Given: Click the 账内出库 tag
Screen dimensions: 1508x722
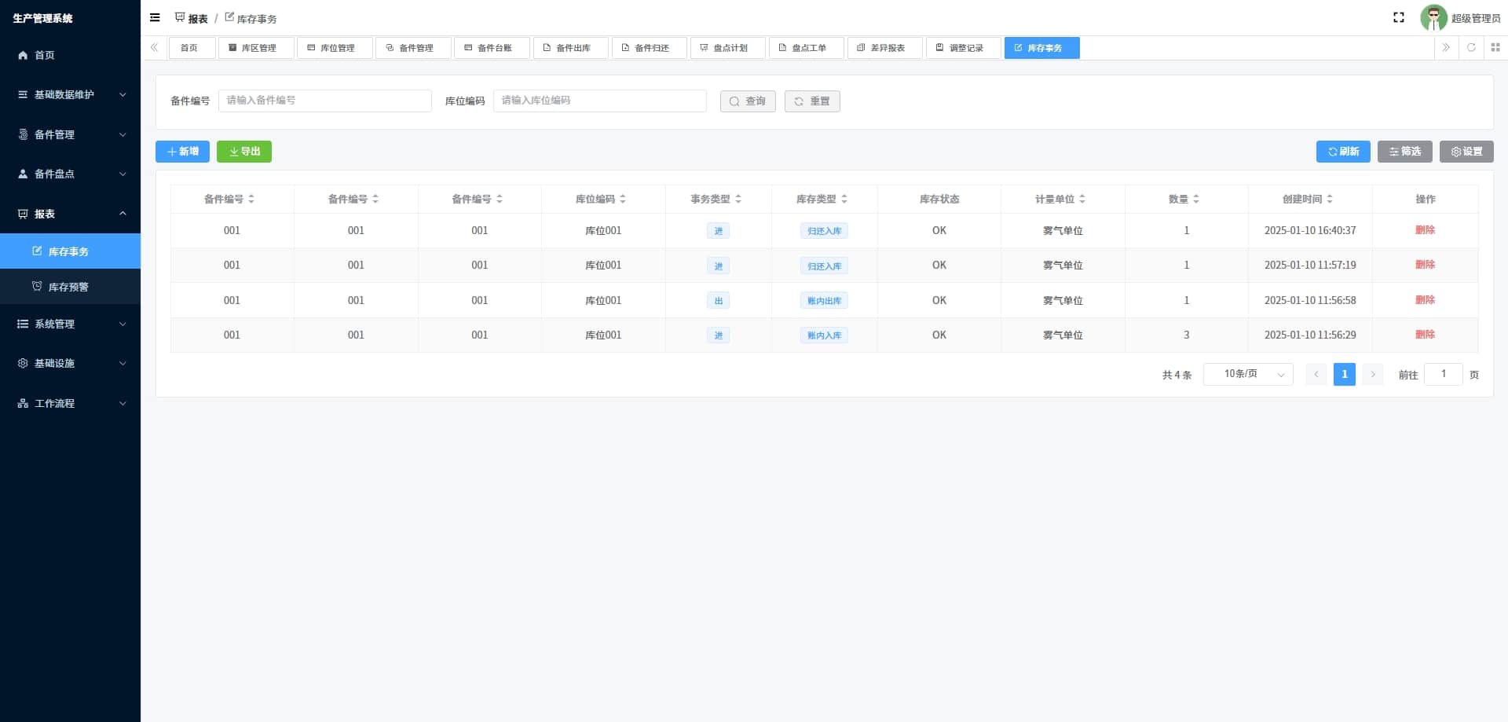Looking at the screenshot, I should (x=824, y=301).
